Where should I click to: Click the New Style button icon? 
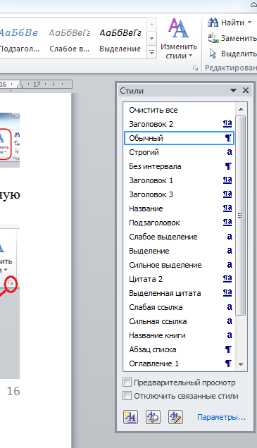[x=130, y=418]
